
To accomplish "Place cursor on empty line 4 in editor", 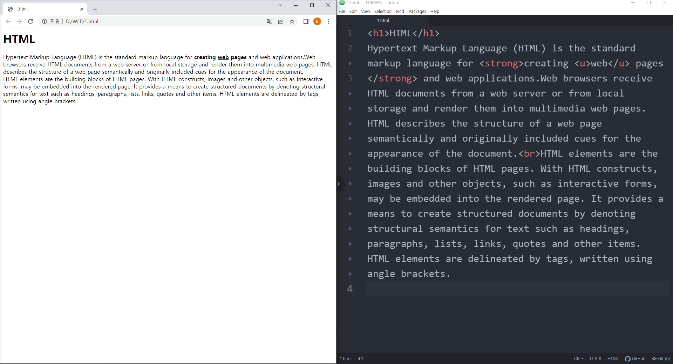I will pyautogui.click(x=518, y=289).
